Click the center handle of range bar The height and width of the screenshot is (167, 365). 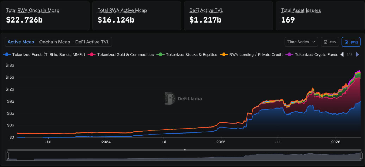[x=184, y=150]
